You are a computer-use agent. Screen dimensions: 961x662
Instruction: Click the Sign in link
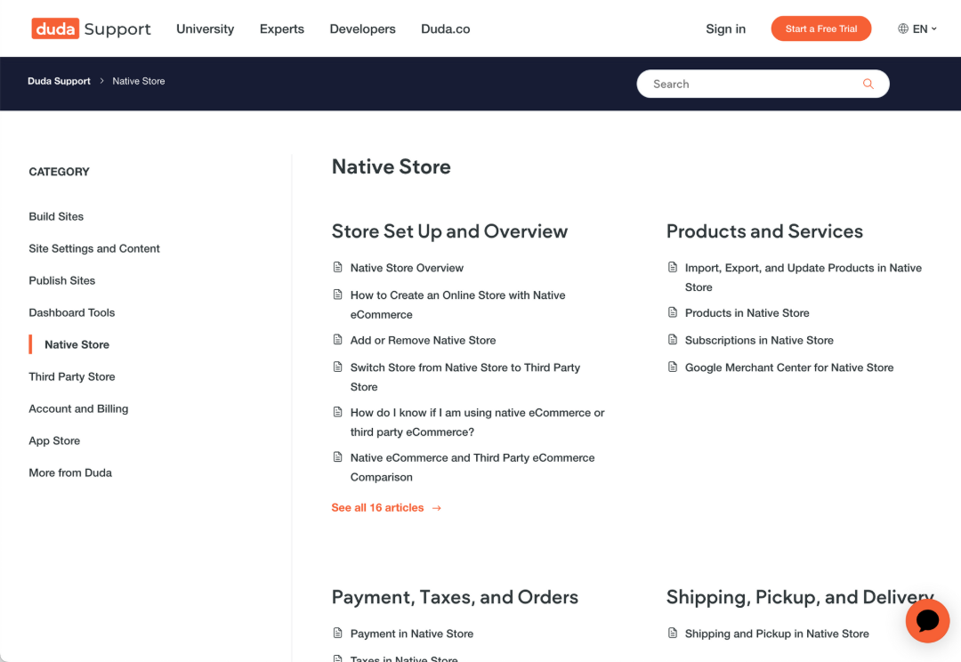pyautogui.click(x=725, y=28)
